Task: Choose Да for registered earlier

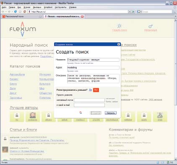Action: click(x=91, y=90)
